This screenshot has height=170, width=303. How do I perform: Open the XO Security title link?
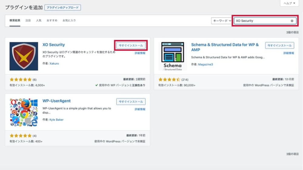coord(54,45)
